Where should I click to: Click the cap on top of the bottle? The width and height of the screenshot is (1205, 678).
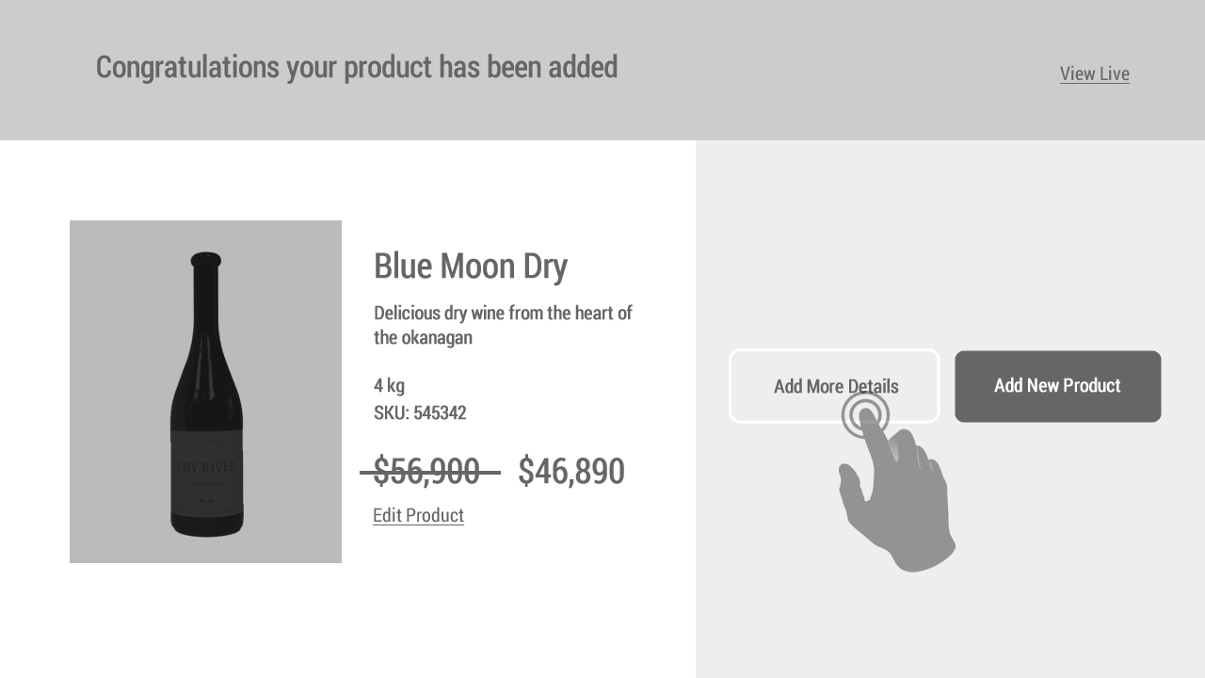[205, 260]
